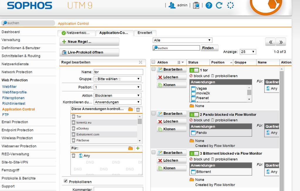The height and width of the screenshot is (191, 300).
Task: Click the Finden button
Action: coord(209,48)
